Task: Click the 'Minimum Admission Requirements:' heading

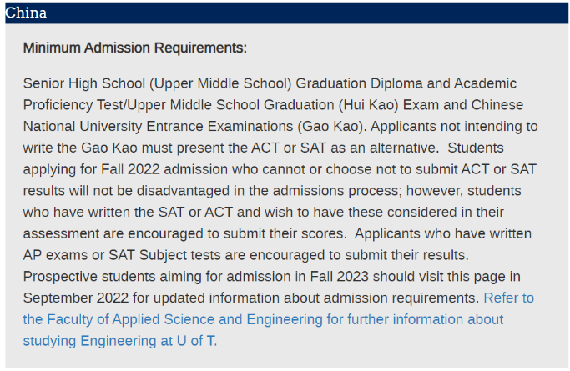Action: tap(135, 48)
